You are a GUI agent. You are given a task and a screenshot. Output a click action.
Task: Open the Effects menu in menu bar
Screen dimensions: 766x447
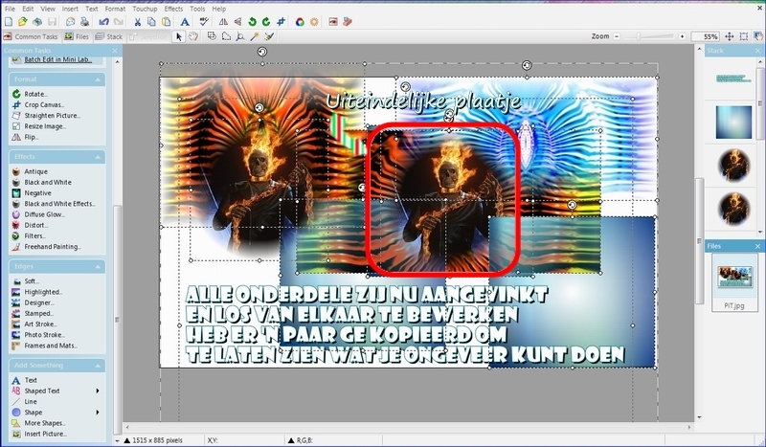173,9
